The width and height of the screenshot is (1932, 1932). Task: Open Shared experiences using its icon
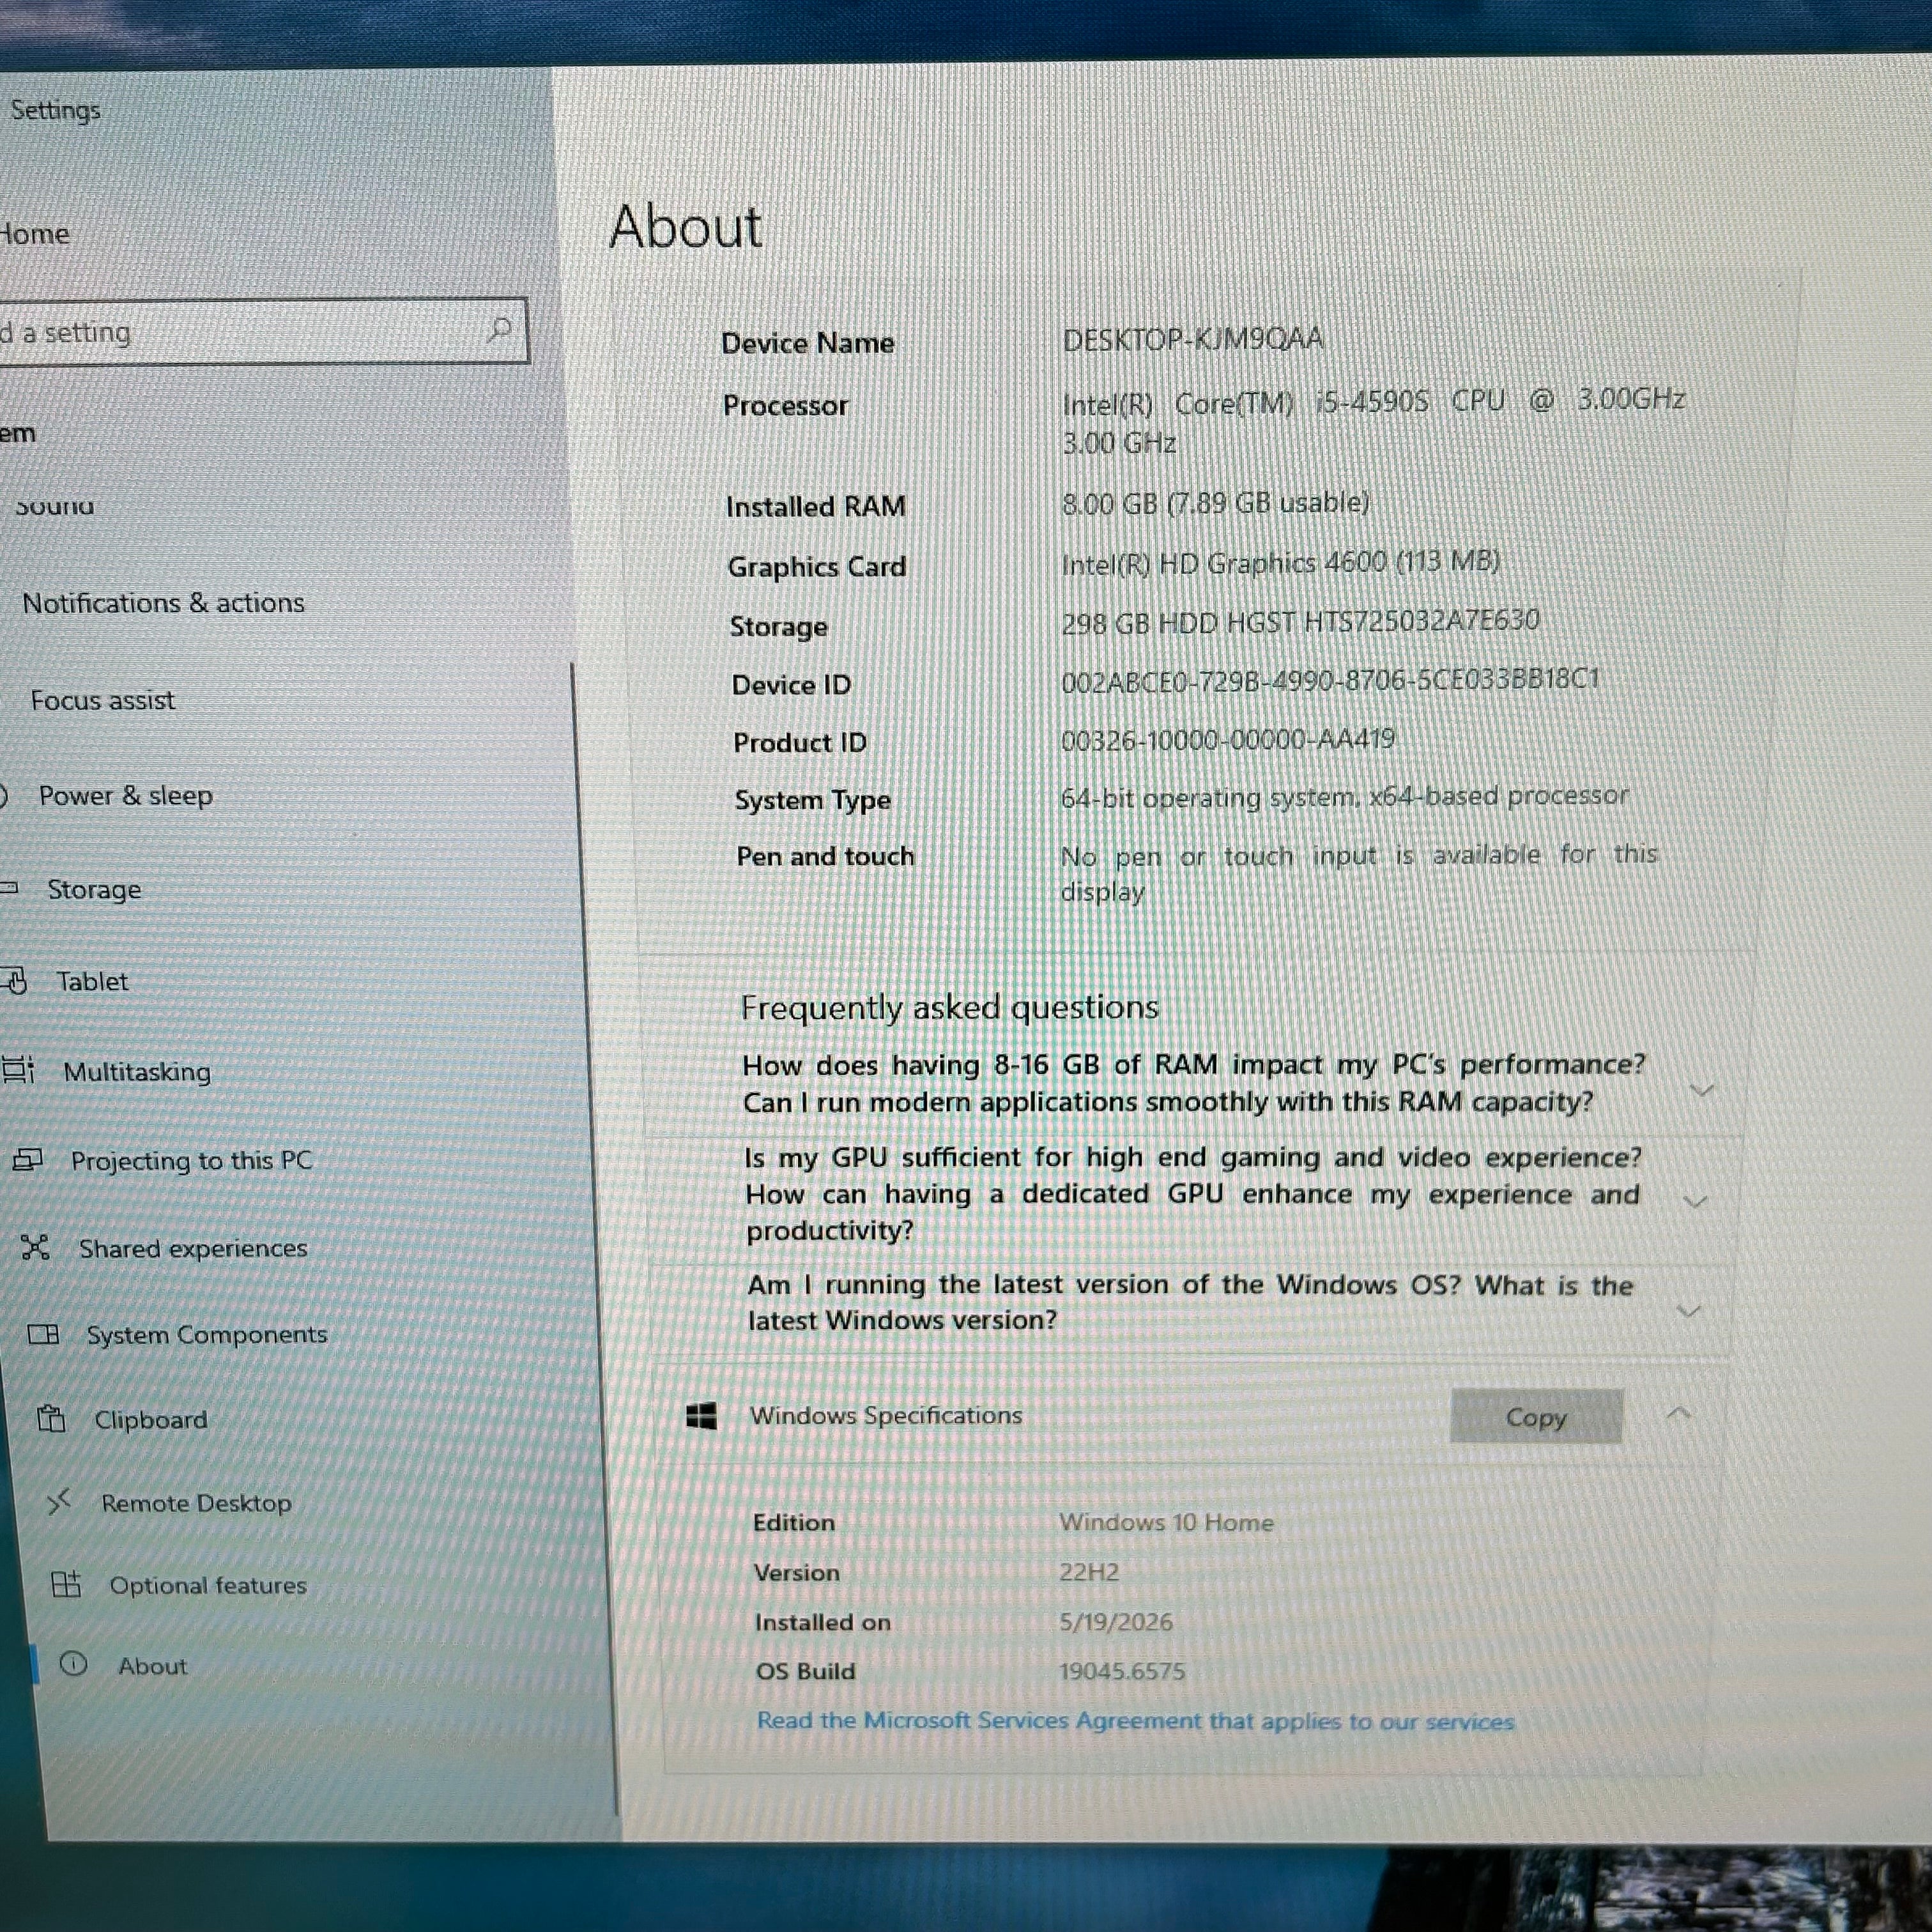point(35,1247)
